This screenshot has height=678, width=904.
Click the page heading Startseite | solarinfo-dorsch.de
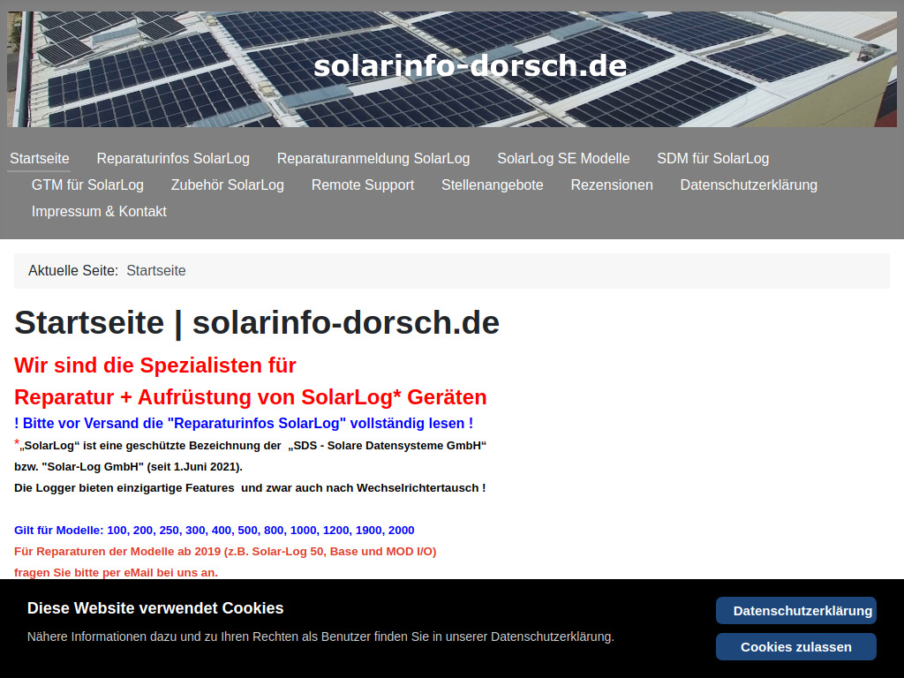(256, 323)
